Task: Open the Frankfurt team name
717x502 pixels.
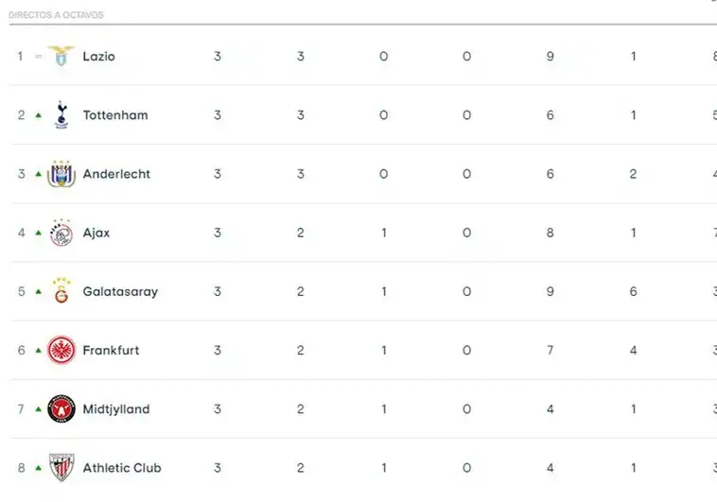Action: coord(111,350)
